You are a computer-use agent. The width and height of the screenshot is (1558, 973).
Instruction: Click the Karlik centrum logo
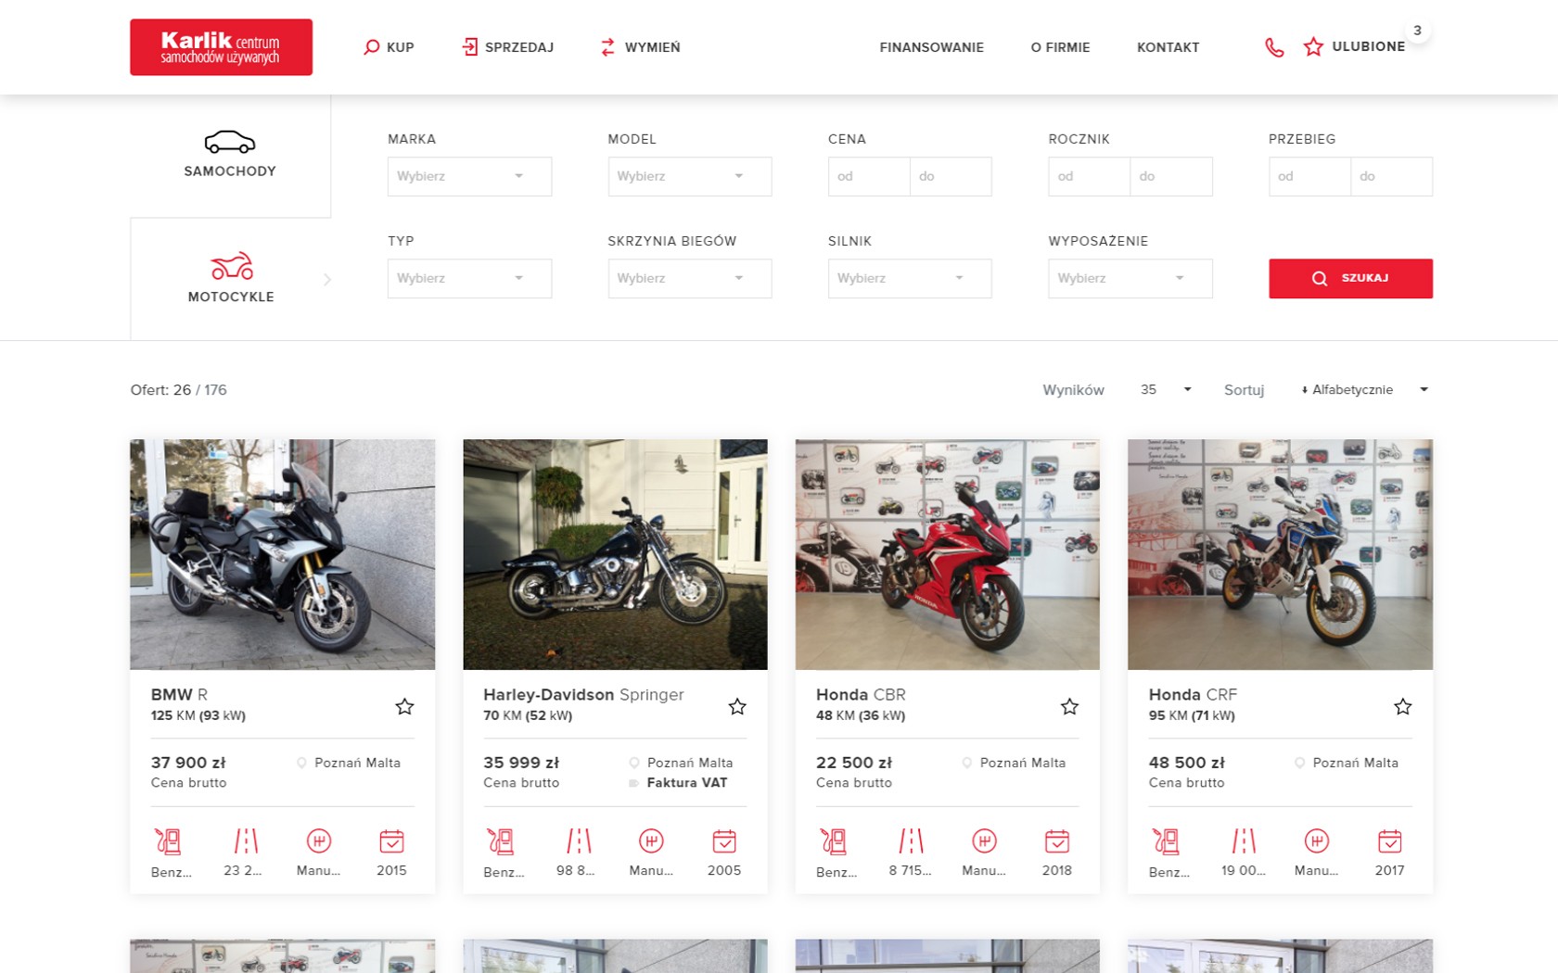(x=221, y=47)
